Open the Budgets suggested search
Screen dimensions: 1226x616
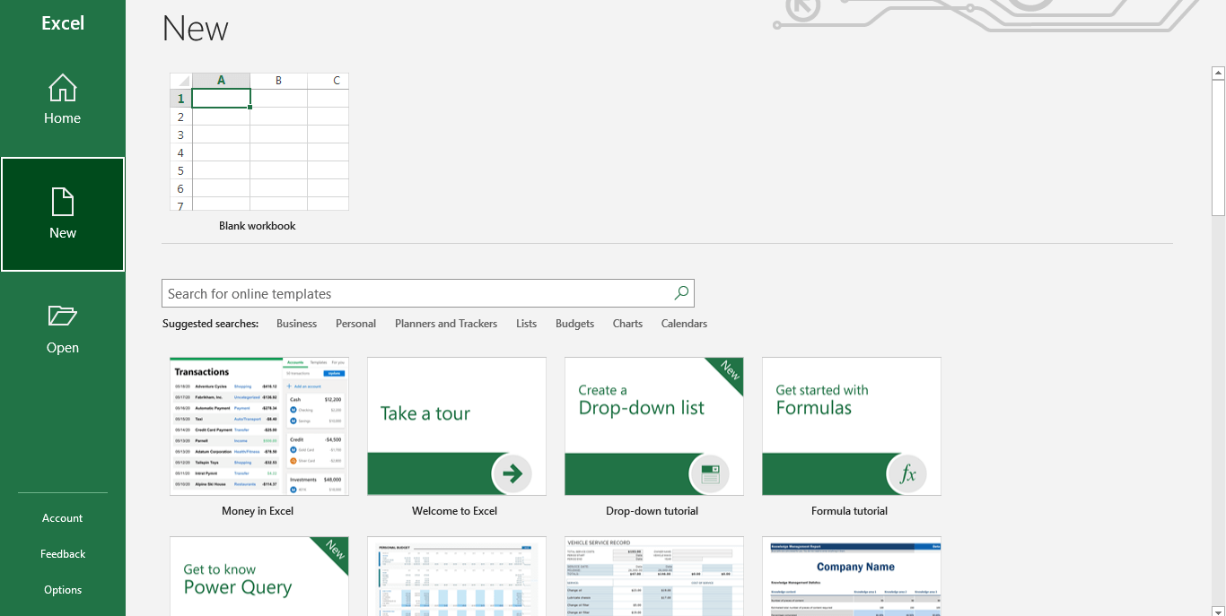coord(574,324)
